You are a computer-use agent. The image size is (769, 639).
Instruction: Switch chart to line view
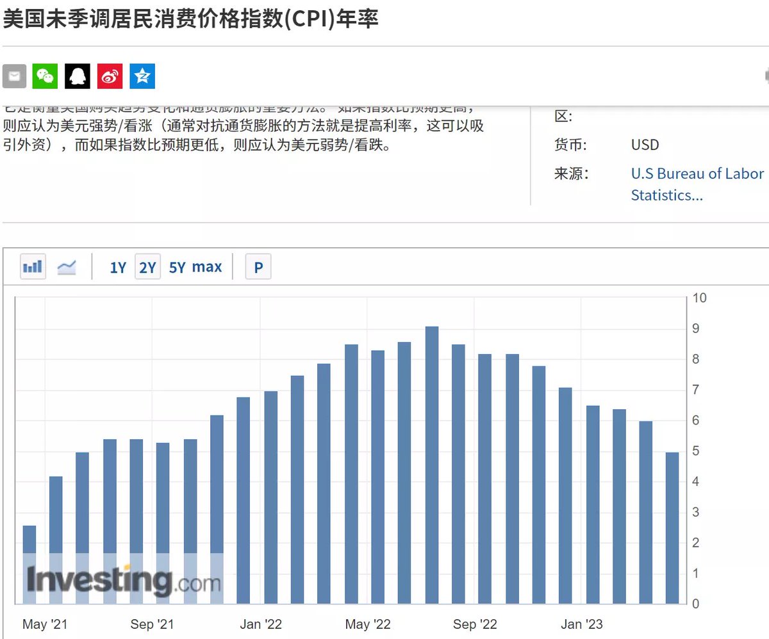[67, 266]
